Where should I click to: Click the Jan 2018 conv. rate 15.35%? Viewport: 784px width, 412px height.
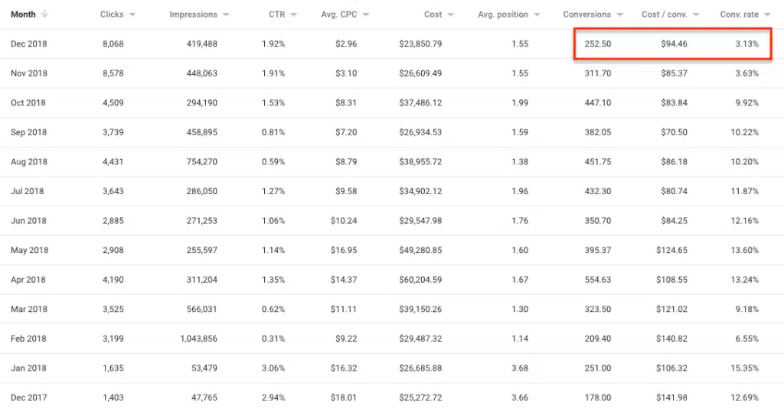pyautogui.click(x=744, y=368)
